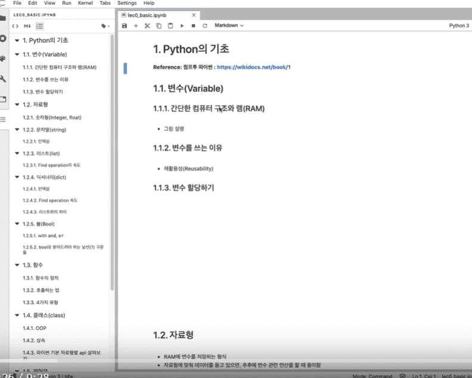Go to '1.2.5.1. with and, or' entry

(x=43, y=236)
